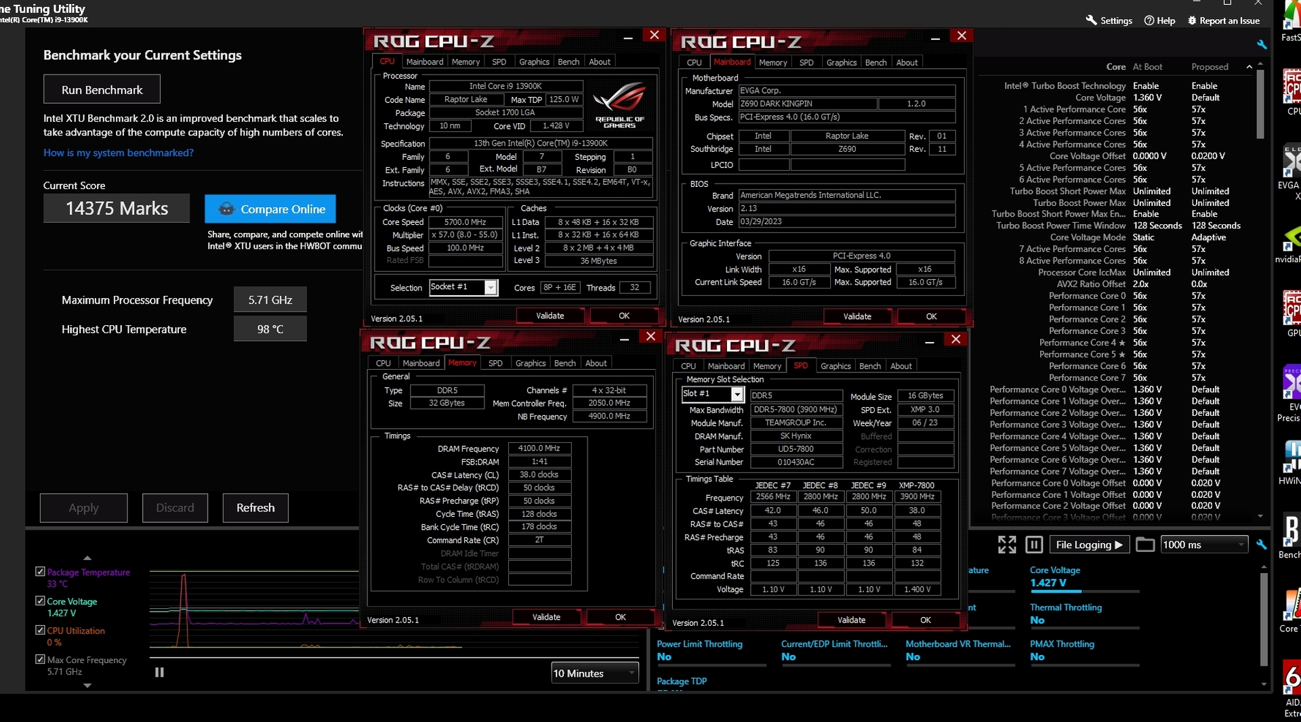Open the 1000 ms interval dropdown
This screenshot has width=1301, height=722.
click(x=1204, y=545)
